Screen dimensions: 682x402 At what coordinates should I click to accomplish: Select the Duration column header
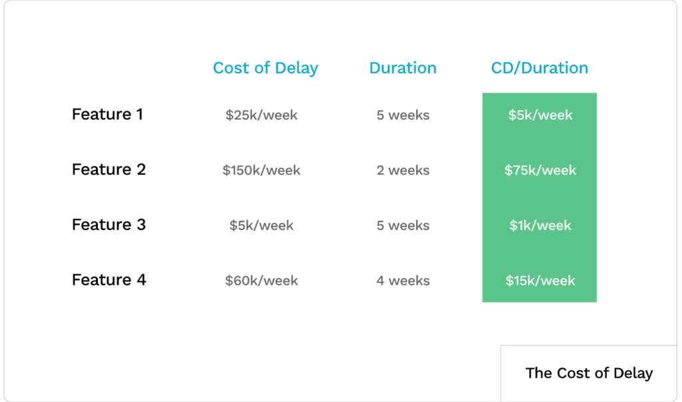(x=403, y=68)
